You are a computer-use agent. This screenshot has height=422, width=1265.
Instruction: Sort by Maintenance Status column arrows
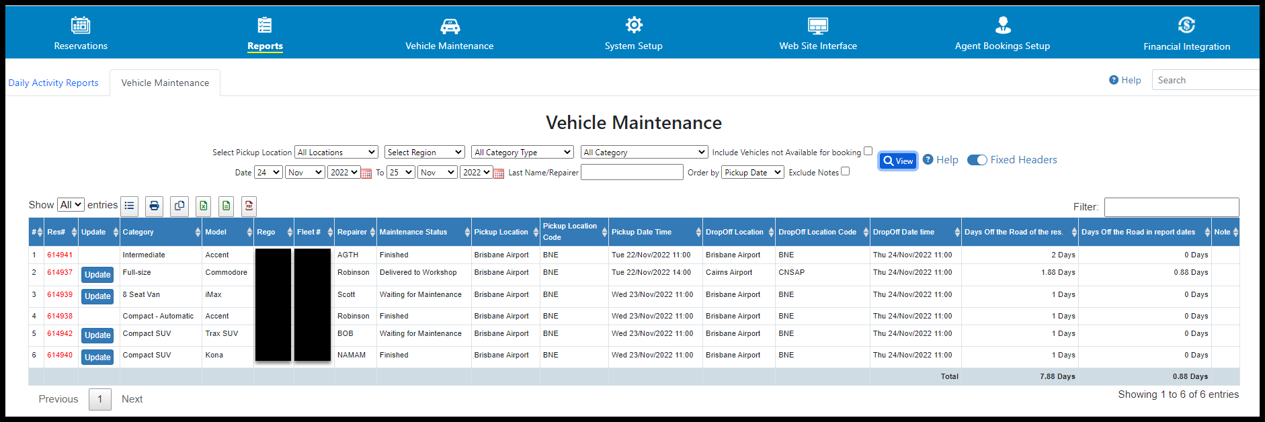[467, 232]
